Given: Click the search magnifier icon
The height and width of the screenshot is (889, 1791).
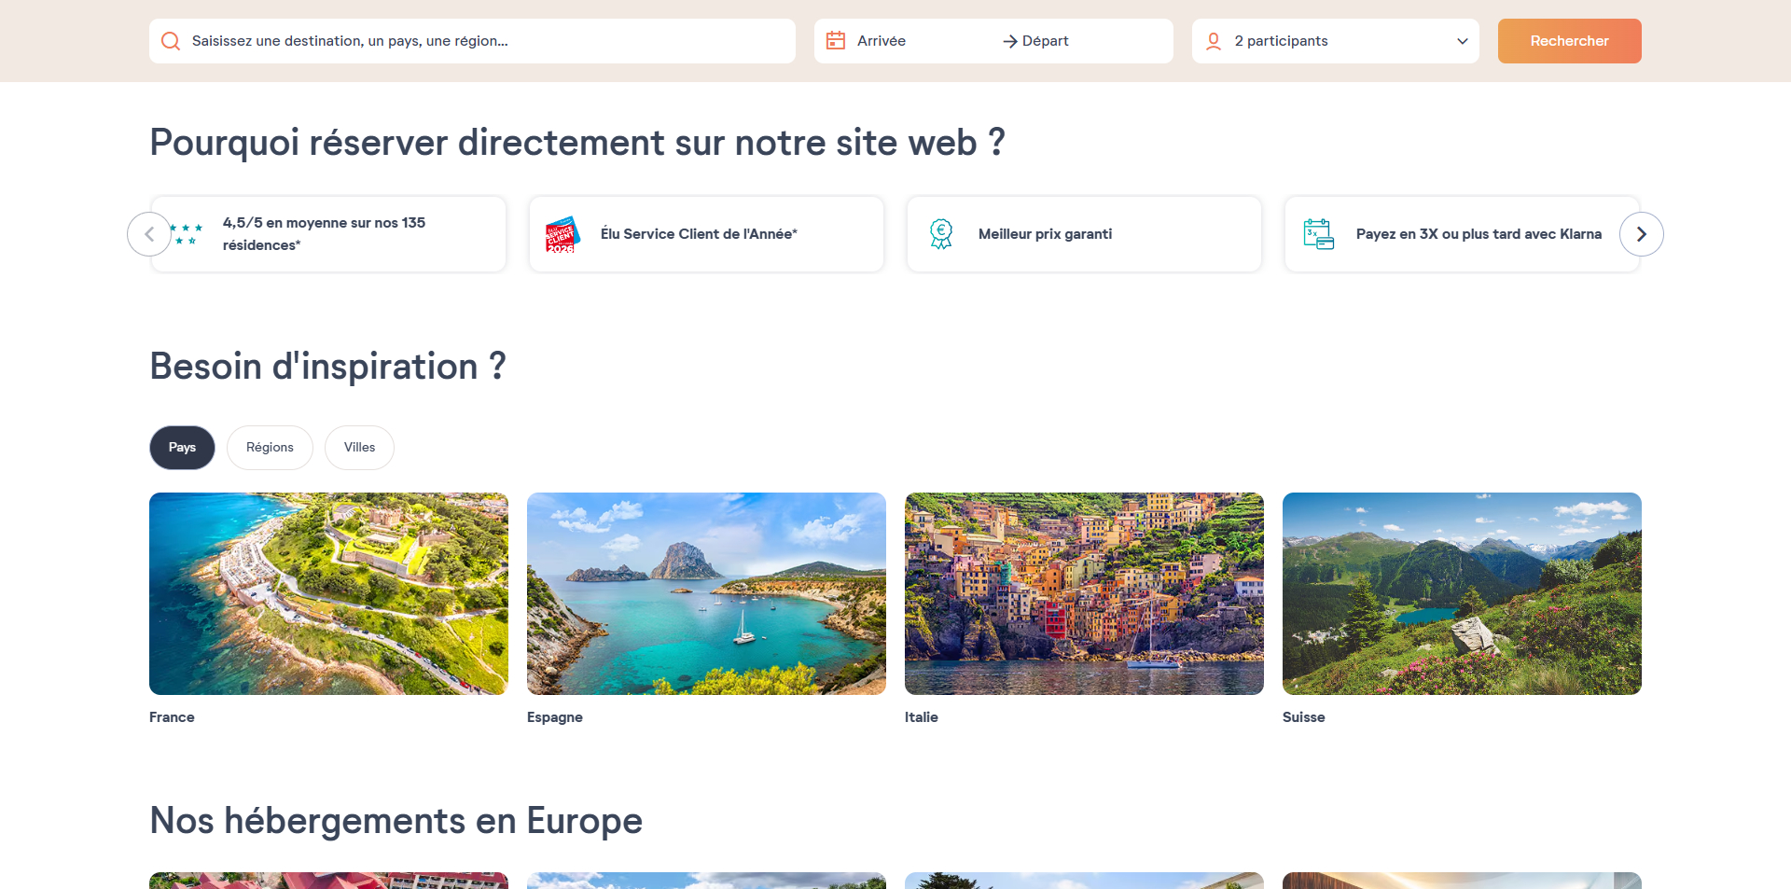Looking at the screenshot, I should pyautogui.click(x=171, y=41).
